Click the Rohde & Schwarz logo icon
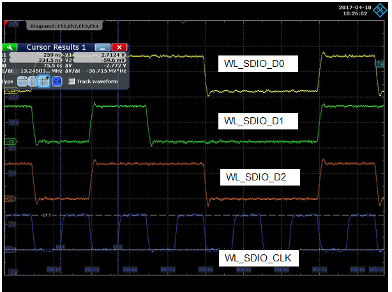 click(380, 10)
